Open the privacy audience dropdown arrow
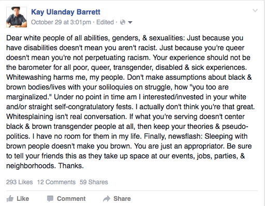The width and height of the screenshot is (265, 206). 130,22
